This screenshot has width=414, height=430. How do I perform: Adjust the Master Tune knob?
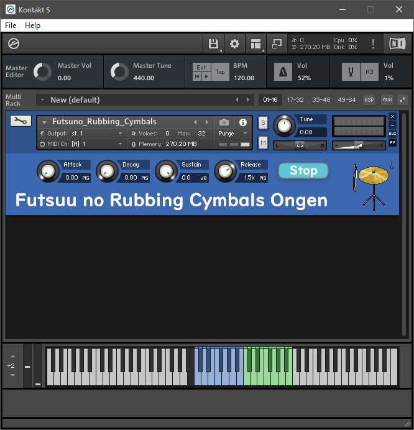pos(119,72)
